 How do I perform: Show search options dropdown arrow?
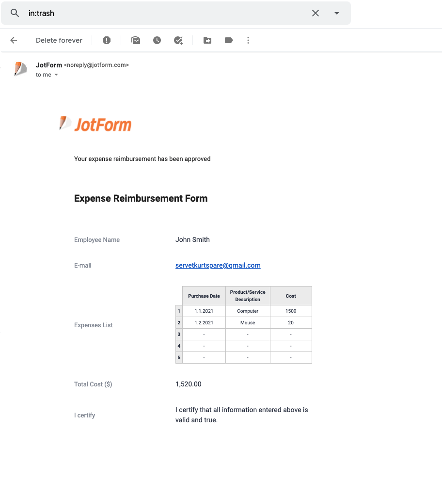[x=337, y=13]
